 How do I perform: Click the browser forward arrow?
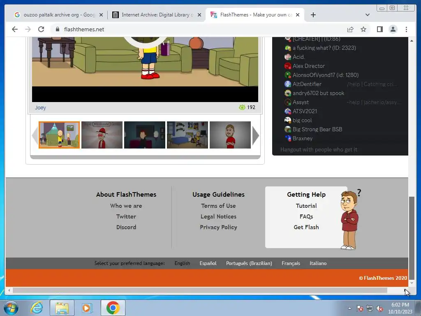(x=28, y=29)
